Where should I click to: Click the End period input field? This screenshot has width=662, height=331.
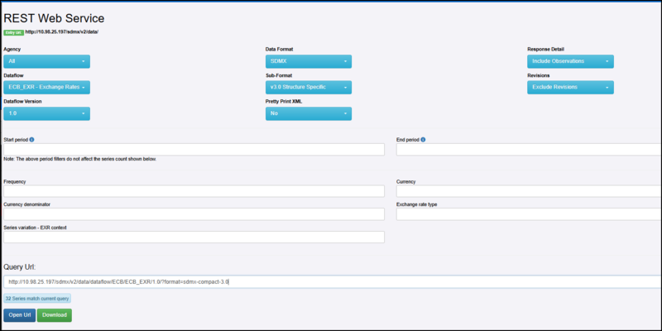coord(529,150)
